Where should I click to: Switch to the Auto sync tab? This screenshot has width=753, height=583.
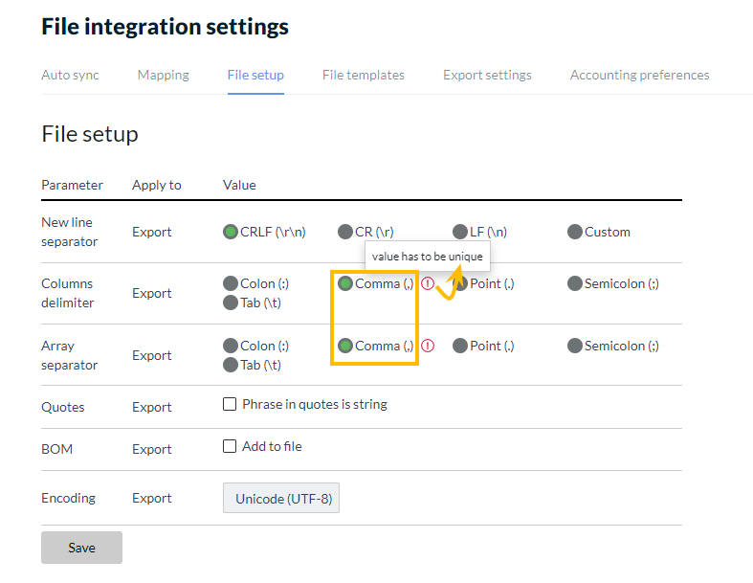pyautogui.click(x=70, y=75)
